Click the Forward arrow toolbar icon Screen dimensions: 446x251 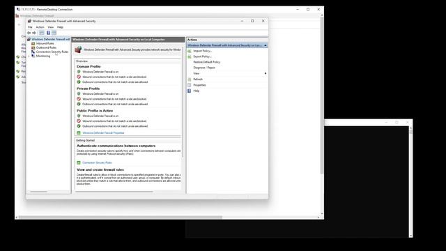pyautogui.click(x=34, y=33)
